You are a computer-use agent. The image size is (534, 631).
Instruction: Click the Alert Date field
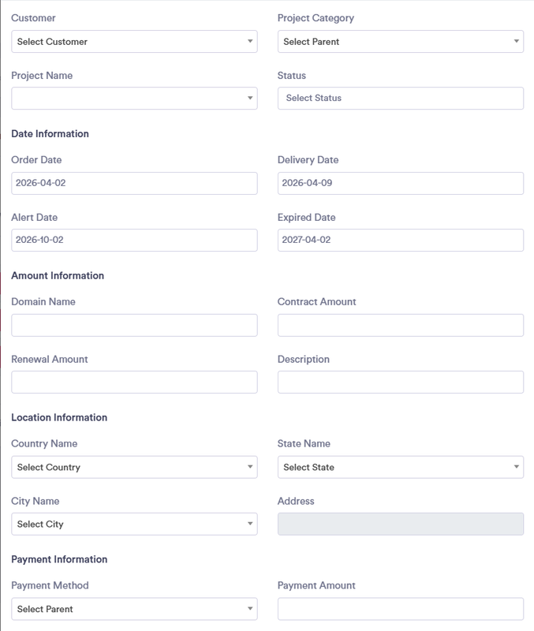134,241
